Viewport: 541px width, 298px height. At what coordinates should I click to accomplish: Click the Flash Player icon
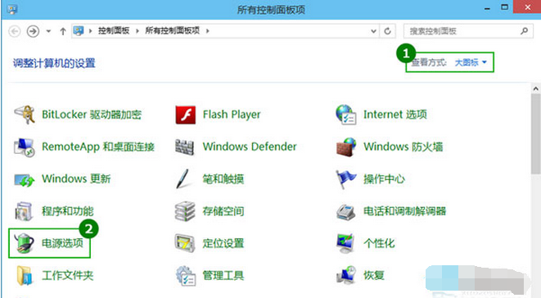click(185, 115)
